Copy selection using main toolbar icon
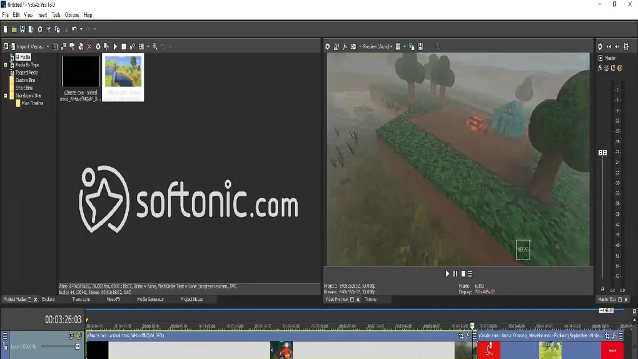The image size is (638, 359). 58,29
